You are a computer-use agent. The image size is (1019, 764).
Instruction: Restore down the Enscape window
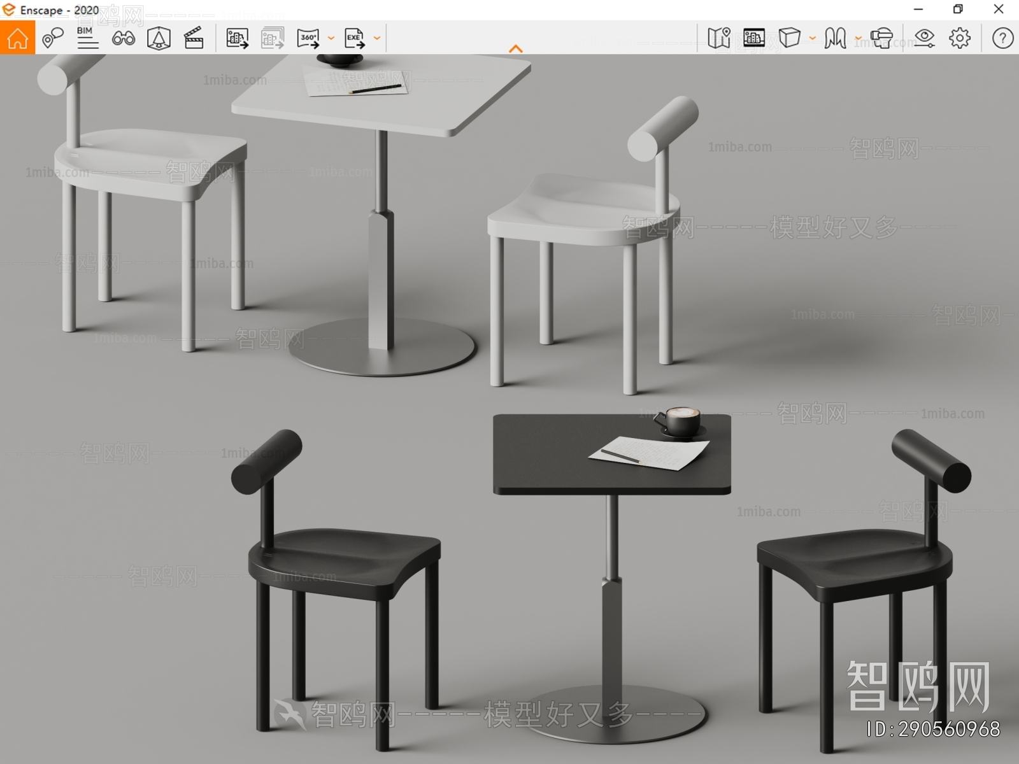click(x=958, y=10)
